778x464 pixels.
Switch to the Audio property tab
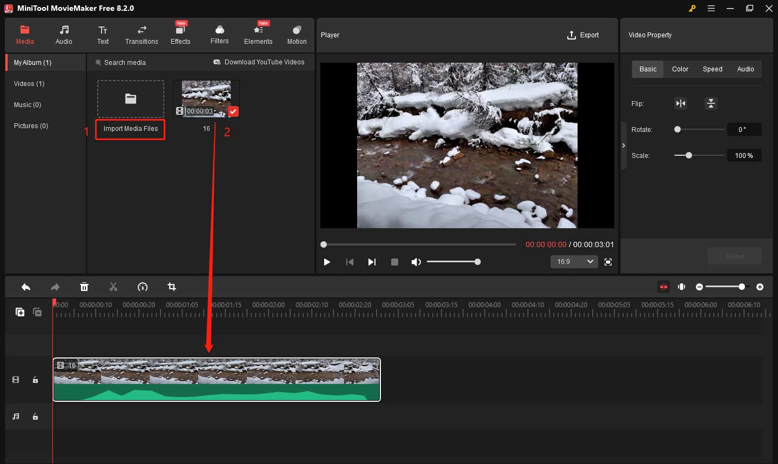(x=746, y=69)
